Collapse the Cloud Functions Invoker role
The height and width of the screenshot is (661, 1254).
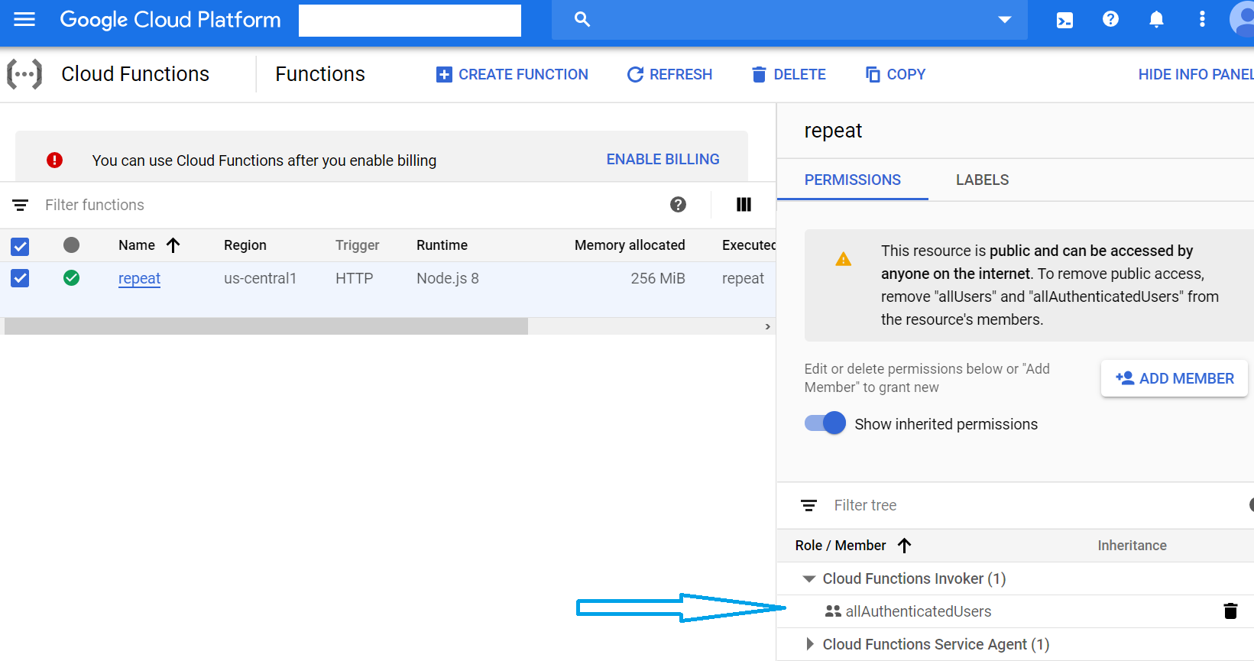[809, 578]
